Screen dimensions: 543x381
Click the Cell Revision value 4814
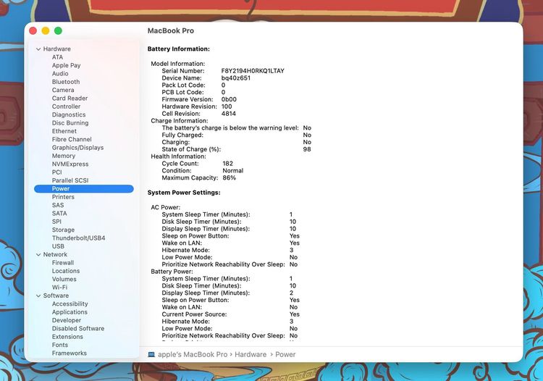[x=229, y=114]
